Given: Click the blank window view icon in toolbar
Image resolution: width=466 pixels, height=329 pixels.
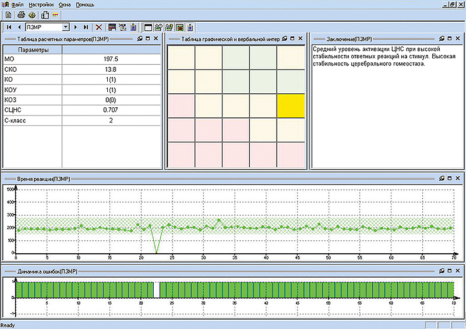Looking at the screenshot, I should tap(148, 27).
